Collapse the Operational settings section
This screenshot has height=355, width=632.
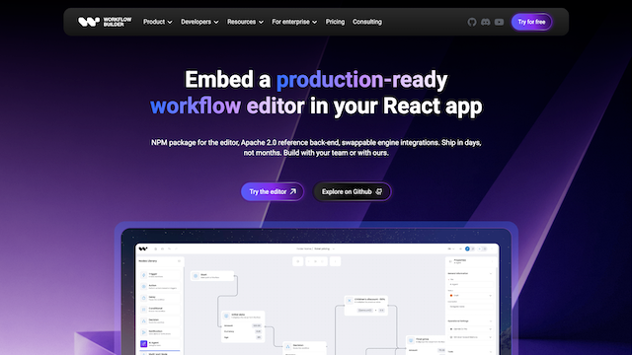click(x=491, y=321)
